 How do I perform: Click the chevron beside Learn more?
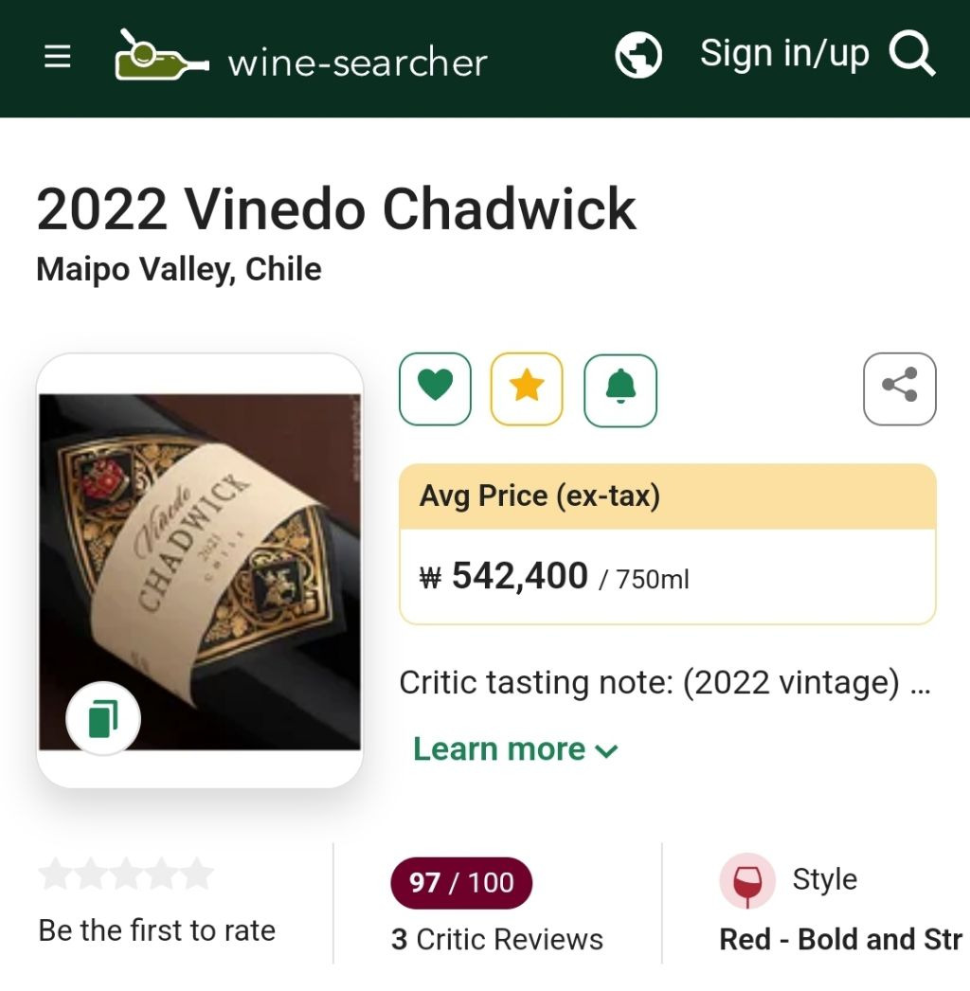coord(606,751)
